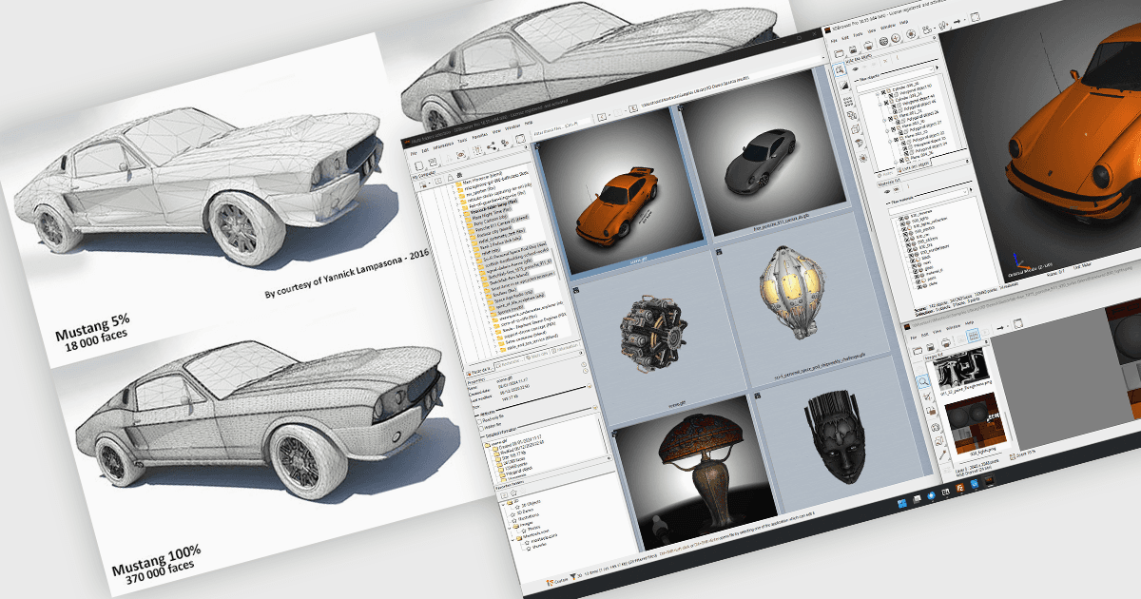This screenshot has width=1141, height=599.
Task: Toggle 'Plane.001_24' object checkbox
Action: coord(890,118)
